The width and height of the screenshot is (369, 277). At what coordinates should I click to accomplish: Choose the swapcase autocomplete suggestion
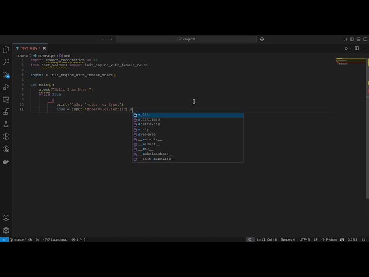click(x=188, y=134)
